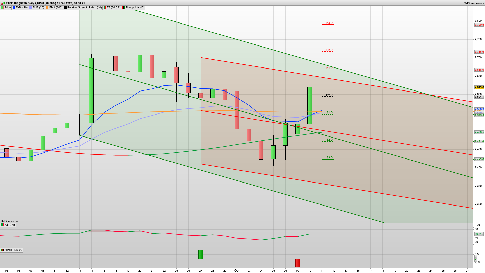Click date 27 on the far-right time axis

click(467, 271)
